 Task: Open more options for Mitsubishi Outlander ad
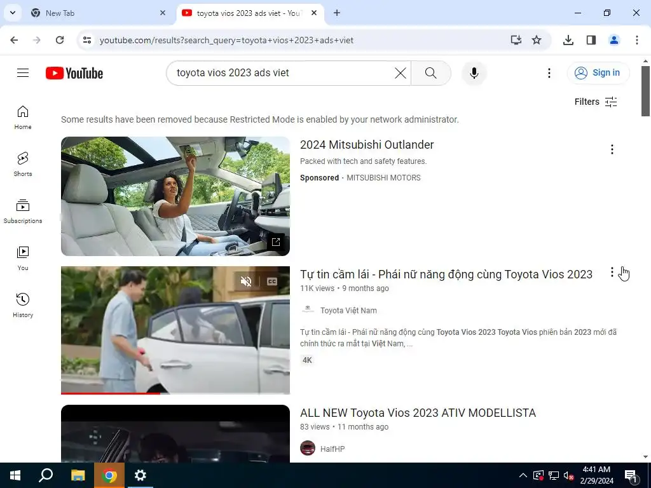pyautogui.click(x=612, y=149)
